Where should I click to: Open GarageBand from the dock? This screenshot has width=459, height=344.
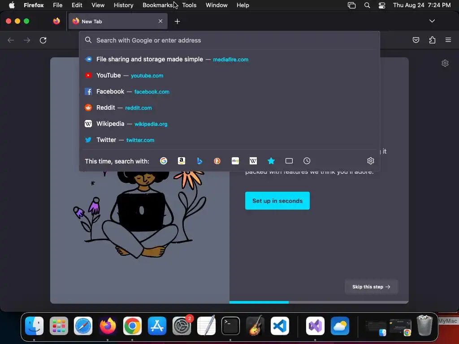click(255, 326)
